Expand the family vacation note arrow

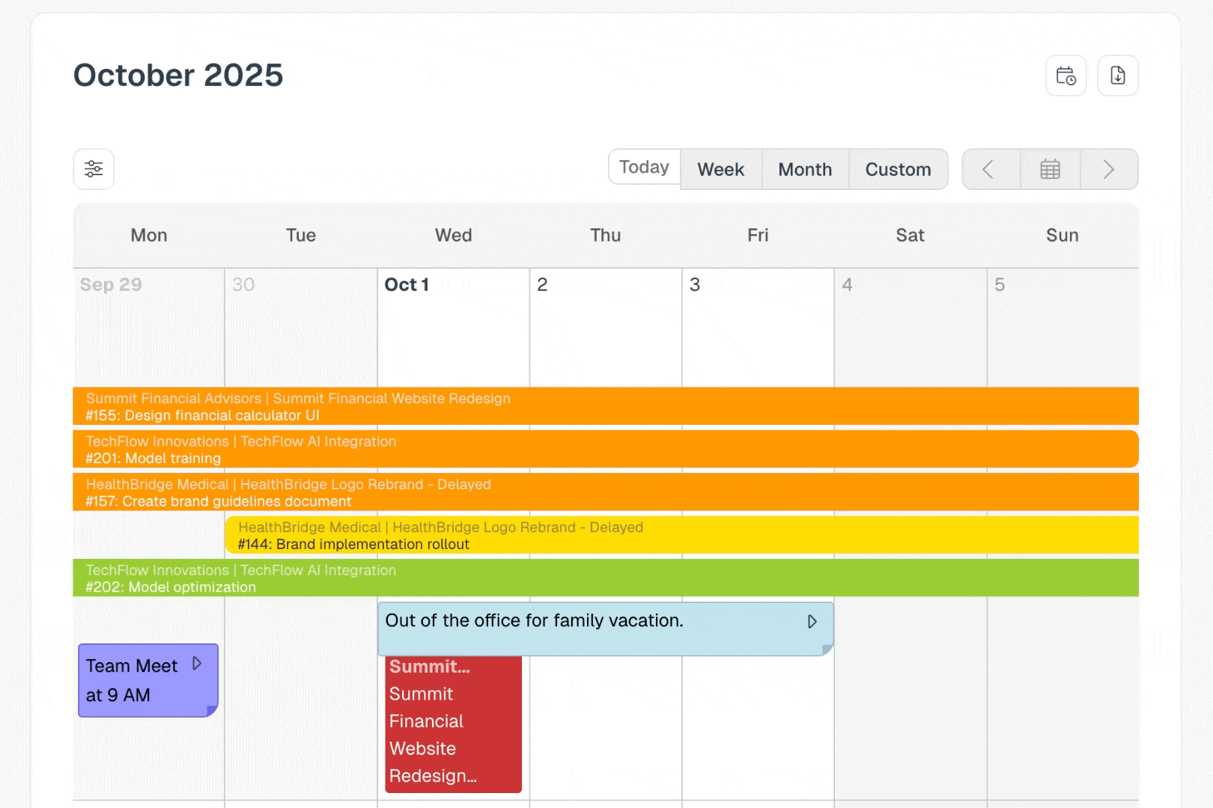click(x=812, y=622)
